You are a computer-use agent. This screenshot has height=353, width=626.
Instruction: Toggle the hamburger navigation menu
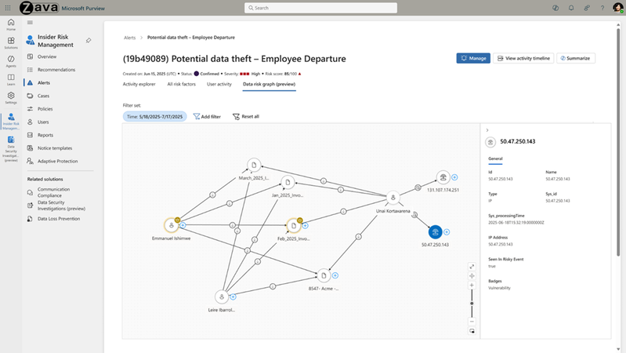pos(30,22)
